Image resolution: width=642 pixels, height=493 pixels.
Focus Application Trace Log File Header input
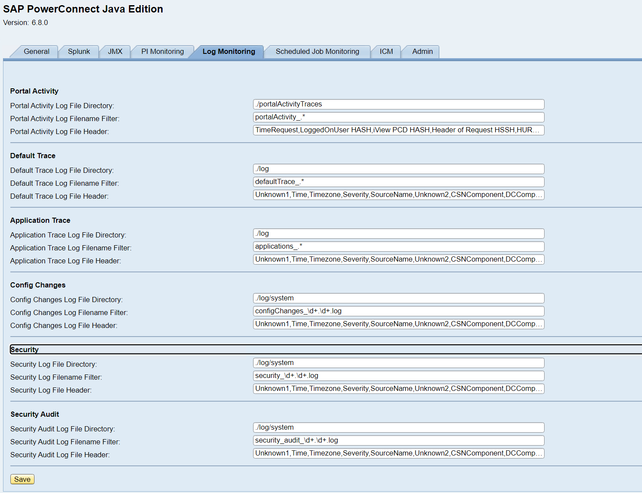(x=398, y=259)
